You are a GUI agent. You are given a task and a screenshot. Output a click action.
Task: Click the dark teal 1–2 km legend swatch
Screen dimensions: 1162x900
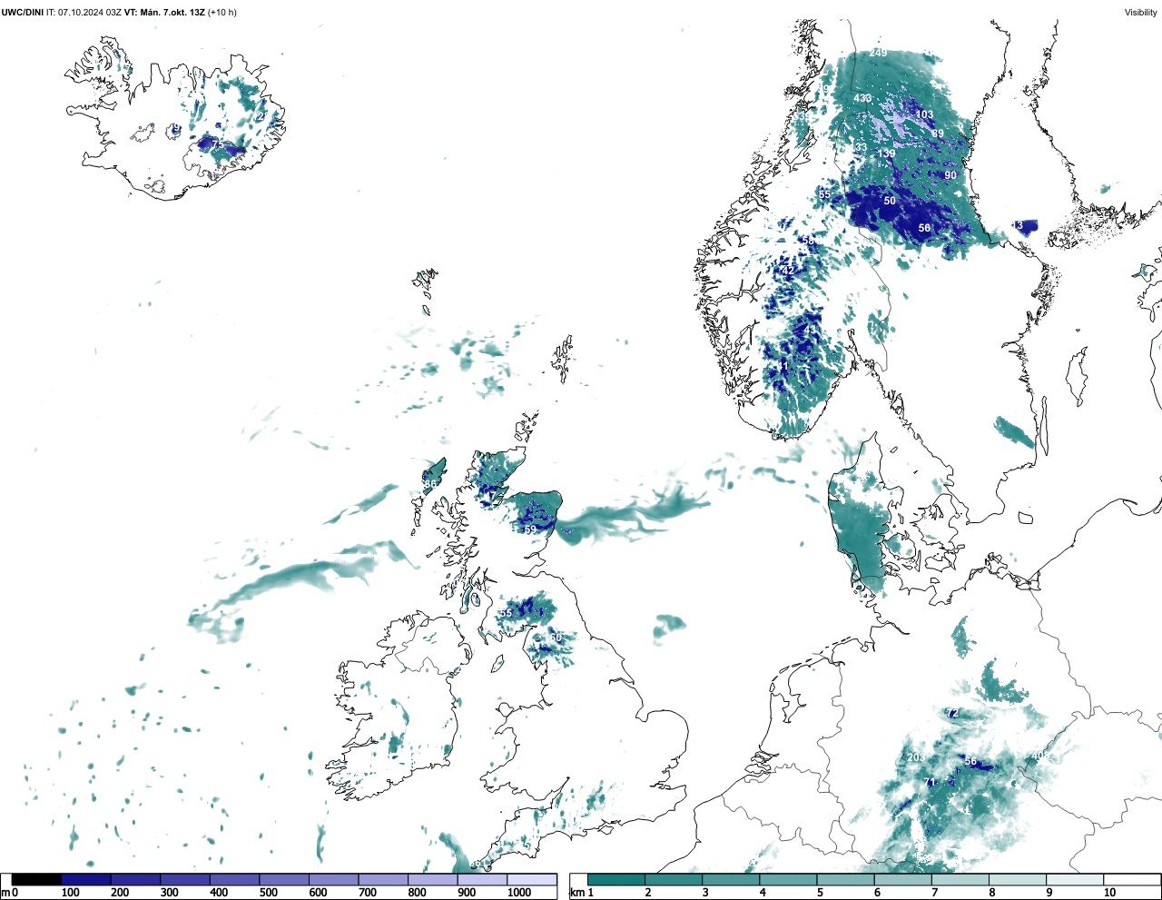pos(616,879)
